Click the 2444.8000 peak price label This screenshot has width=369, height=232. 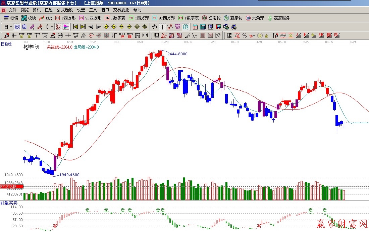click(x=177, y=54)
